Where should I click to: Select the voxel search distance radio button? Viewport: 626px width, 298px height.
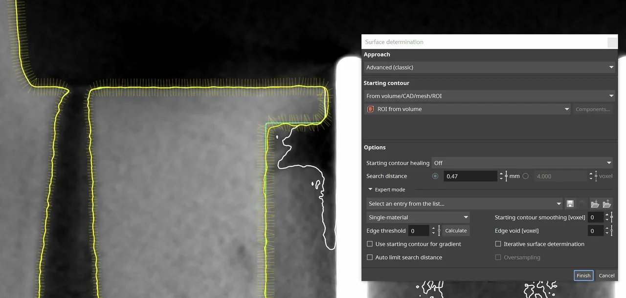(525, 176)
